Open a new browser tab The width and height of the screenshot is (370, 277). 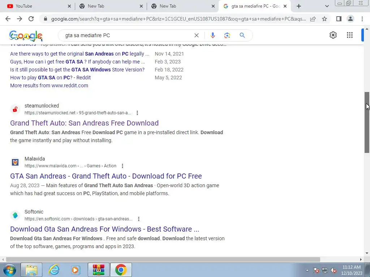click(299, 6)
